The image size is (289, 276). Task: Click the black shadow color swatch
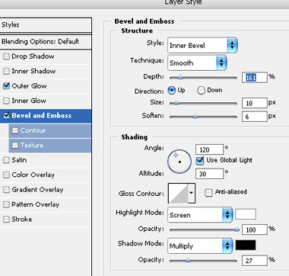(x=246, y=245)
